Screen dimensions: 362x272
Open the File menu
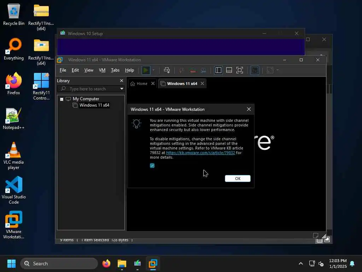pos(63,70)
